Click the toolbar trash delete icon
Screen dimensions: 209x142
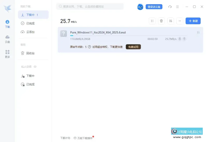[x=161, y=21]
